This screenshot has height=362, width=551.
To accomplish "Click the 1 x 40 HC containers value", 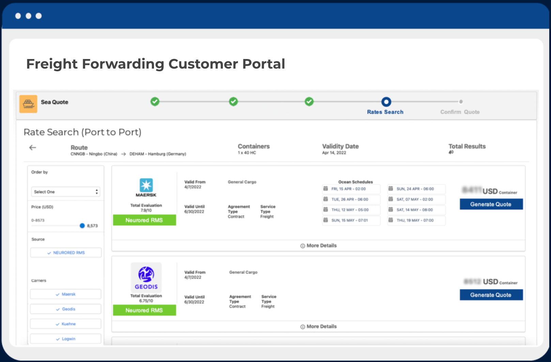I will tap(247, 153).
